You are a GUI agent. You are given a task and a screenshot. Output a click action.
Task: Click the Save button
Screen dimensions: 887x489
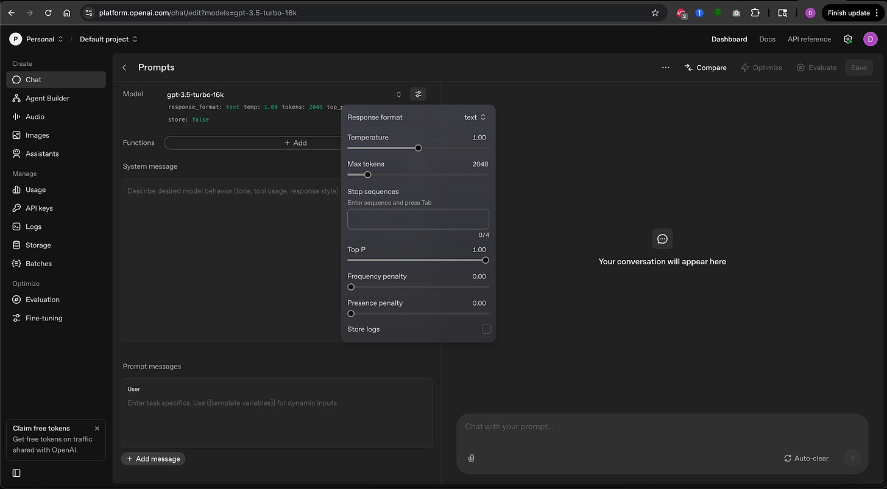tap(859, 68)
